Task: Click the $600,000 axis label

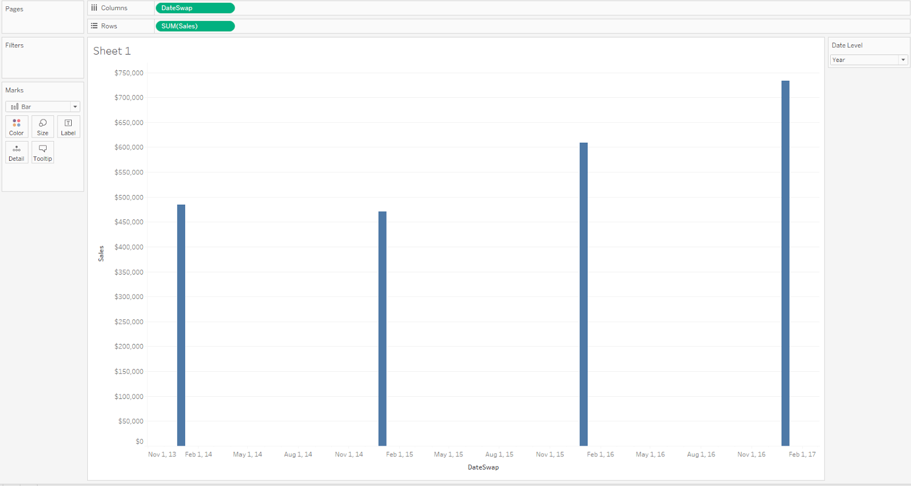Action: click(x=129, y=147)
